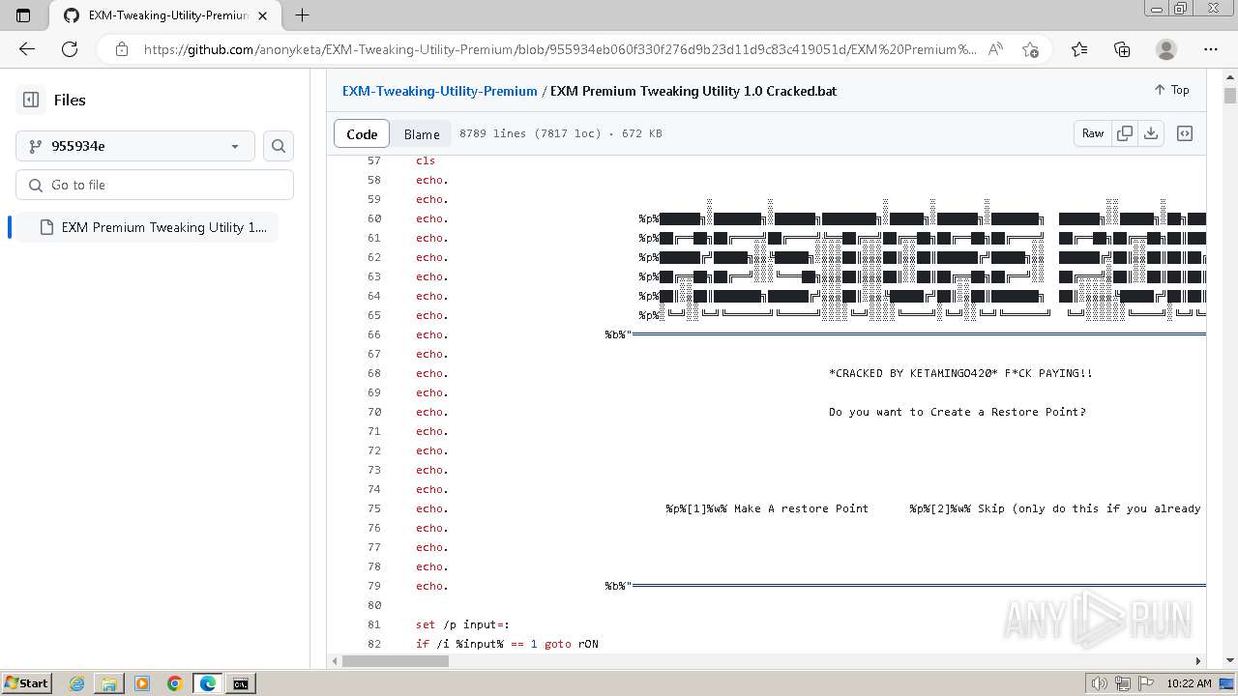Screen dimensions: 1238x696
Task: Click horizontal scrollbar left arrow
Action: (335, 661)
